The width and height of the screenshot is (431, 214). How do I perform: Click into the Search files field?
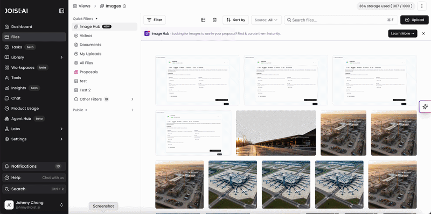[x=341, y=20]
